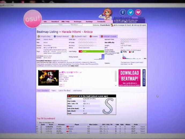185x139 pixels.
Task: Toggle 'Show no-mod plays only' checkbox
Action: (x=38, y=122)
